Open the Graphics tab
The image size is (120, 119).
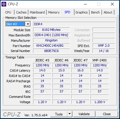(x=82, y=12)
